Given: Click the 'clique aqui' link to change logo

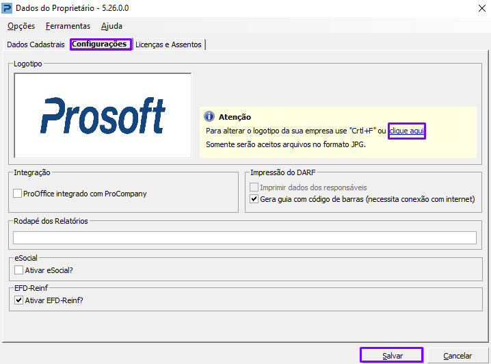Looking at the screenshot, I should 406,131.
